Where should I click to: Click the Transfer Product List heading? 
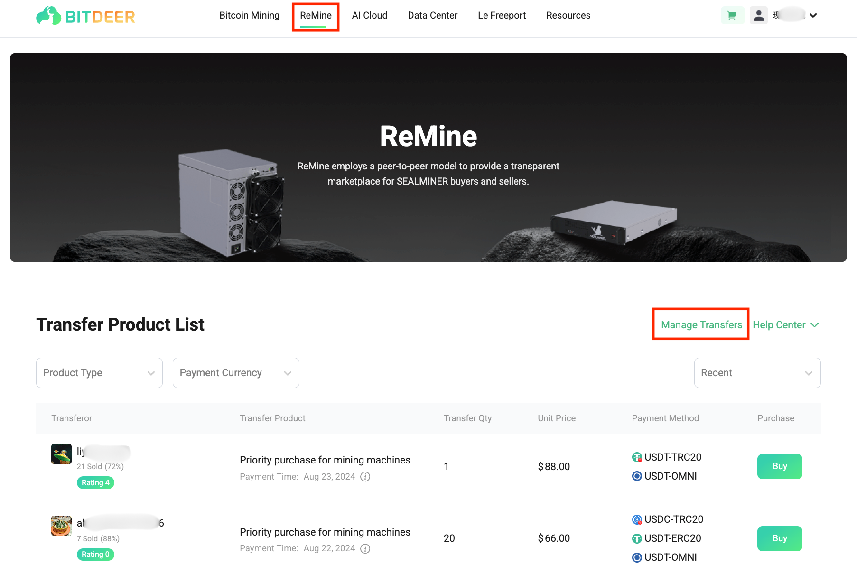click(120, 325)
